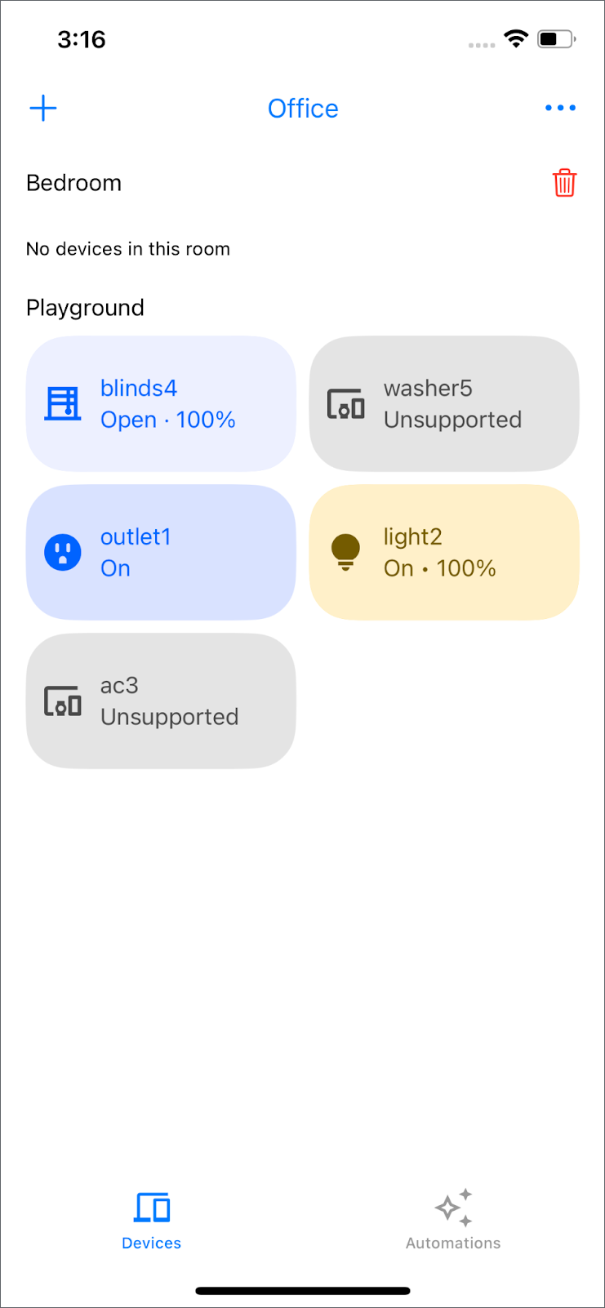
Task: Open the three-dot more options menu
Action: click(560, 108)
